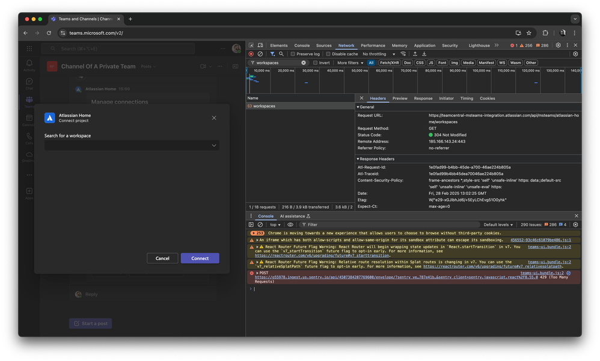Click the Apps icon in sidebar
The width and height of the screenshot is (600, 361).
(x=29, y=191)
